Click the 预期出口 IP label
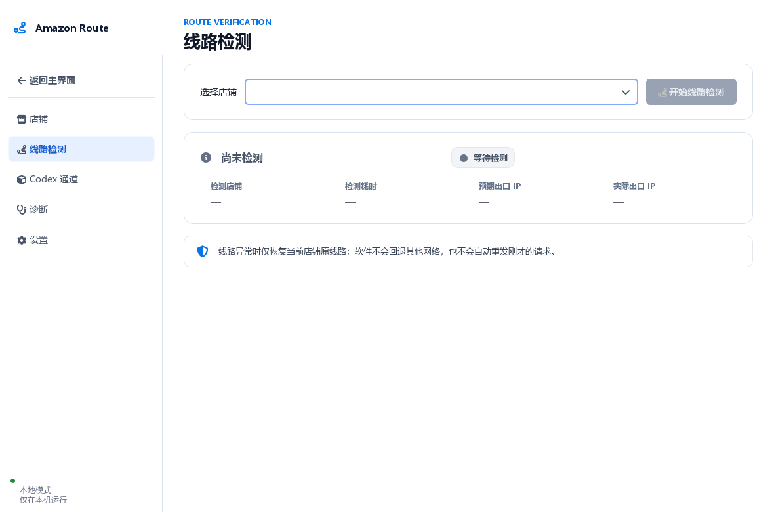This screenshot has width=774, height=512. pyautogui.click(x=500, y=186)
